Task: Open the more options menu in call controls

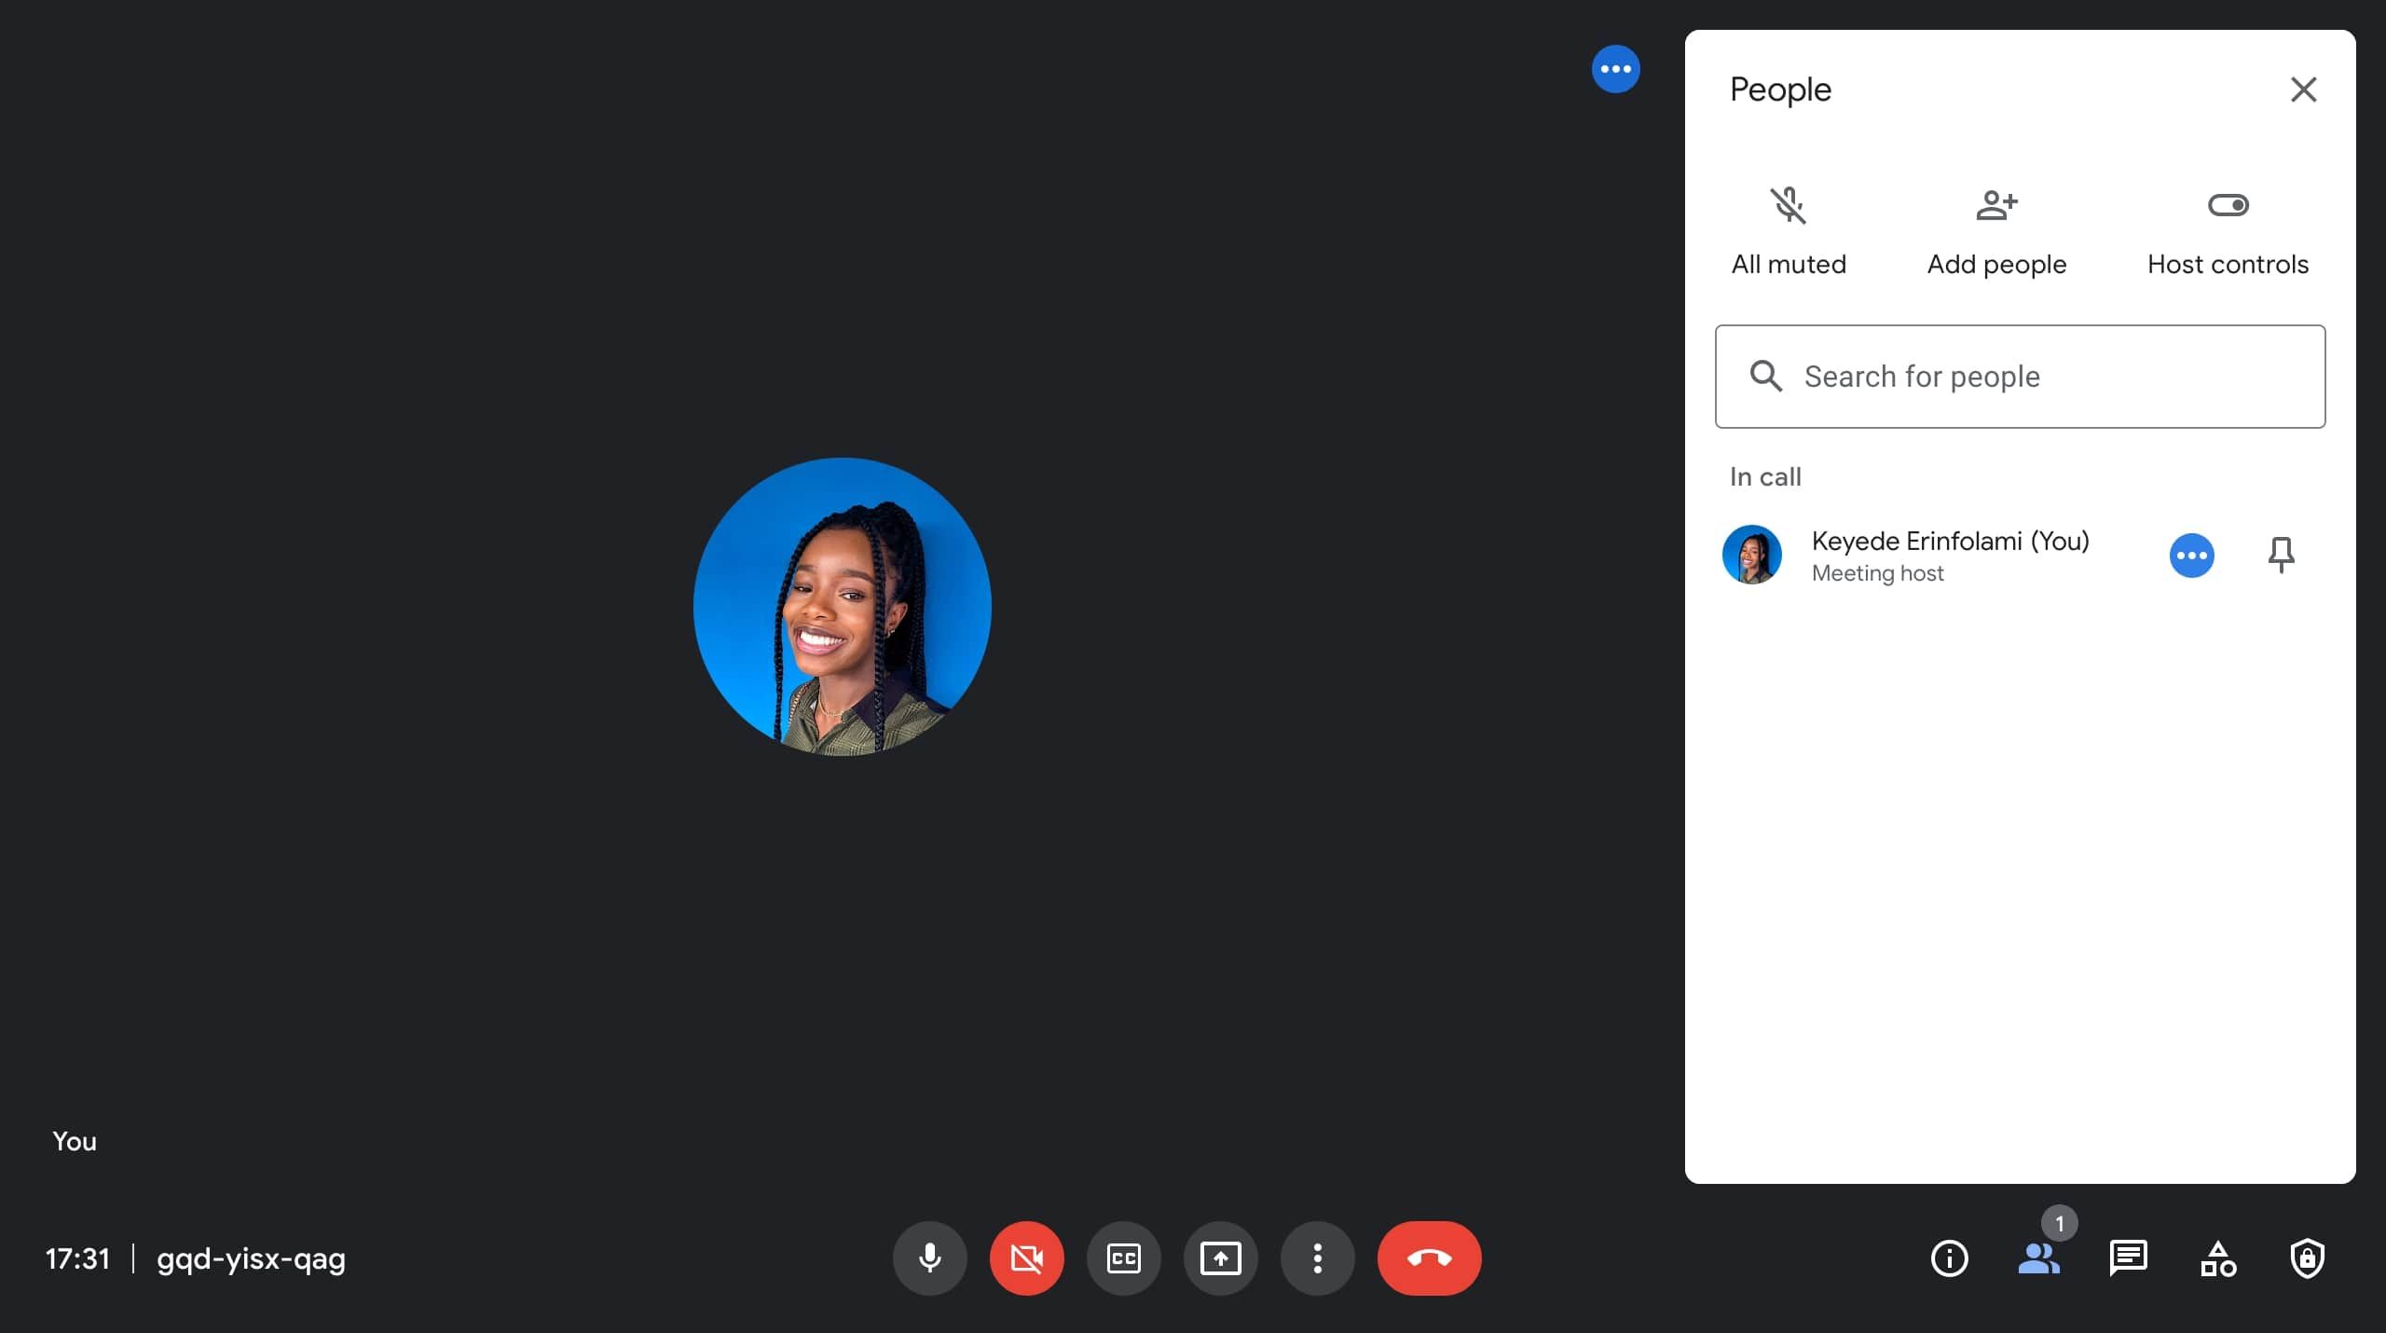Action: [1317, 1258]
